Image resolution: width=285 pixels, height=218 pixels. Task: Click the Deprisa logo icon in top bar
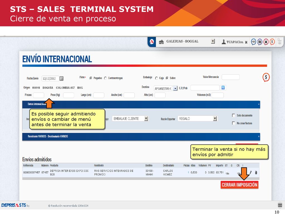coord(152,42)
